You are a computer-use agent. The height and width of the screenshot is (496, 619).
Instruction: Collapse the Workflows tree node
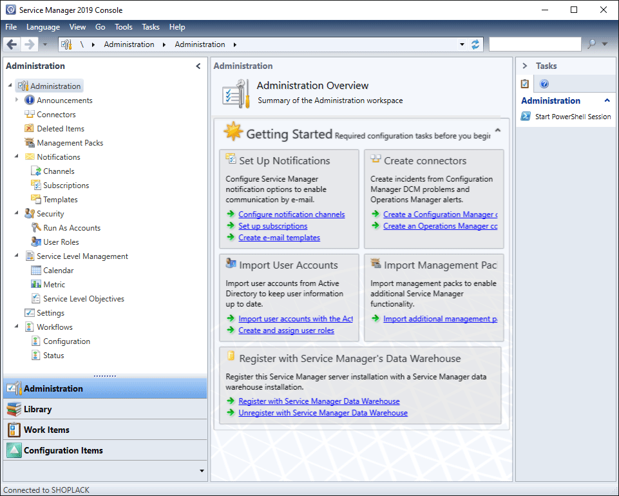pyautogui.click(x=17, y=326)
